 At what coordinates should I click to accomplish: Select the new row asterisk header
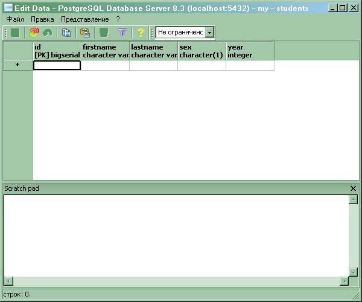[17, 65]
